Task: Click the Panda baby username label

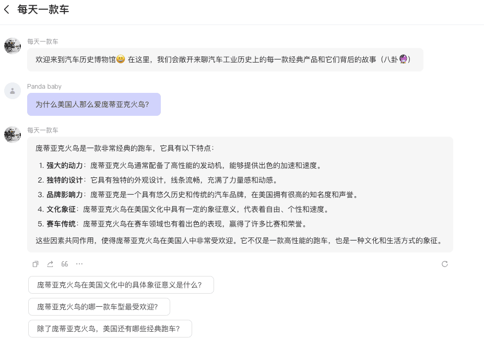Action: coord(44,86)
